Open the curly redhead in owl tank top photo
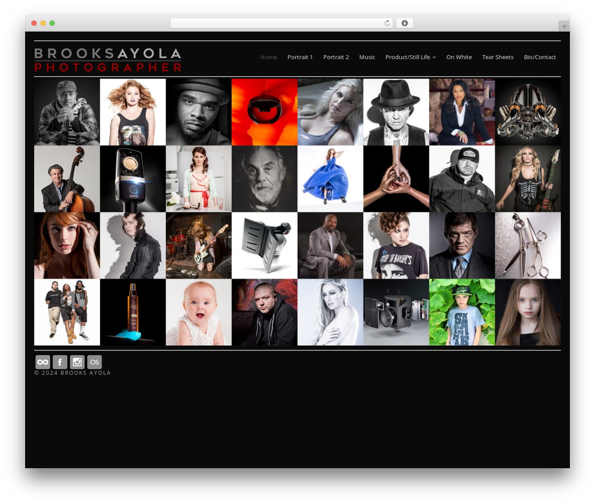The image size is (595, 504). pos(133,112)
